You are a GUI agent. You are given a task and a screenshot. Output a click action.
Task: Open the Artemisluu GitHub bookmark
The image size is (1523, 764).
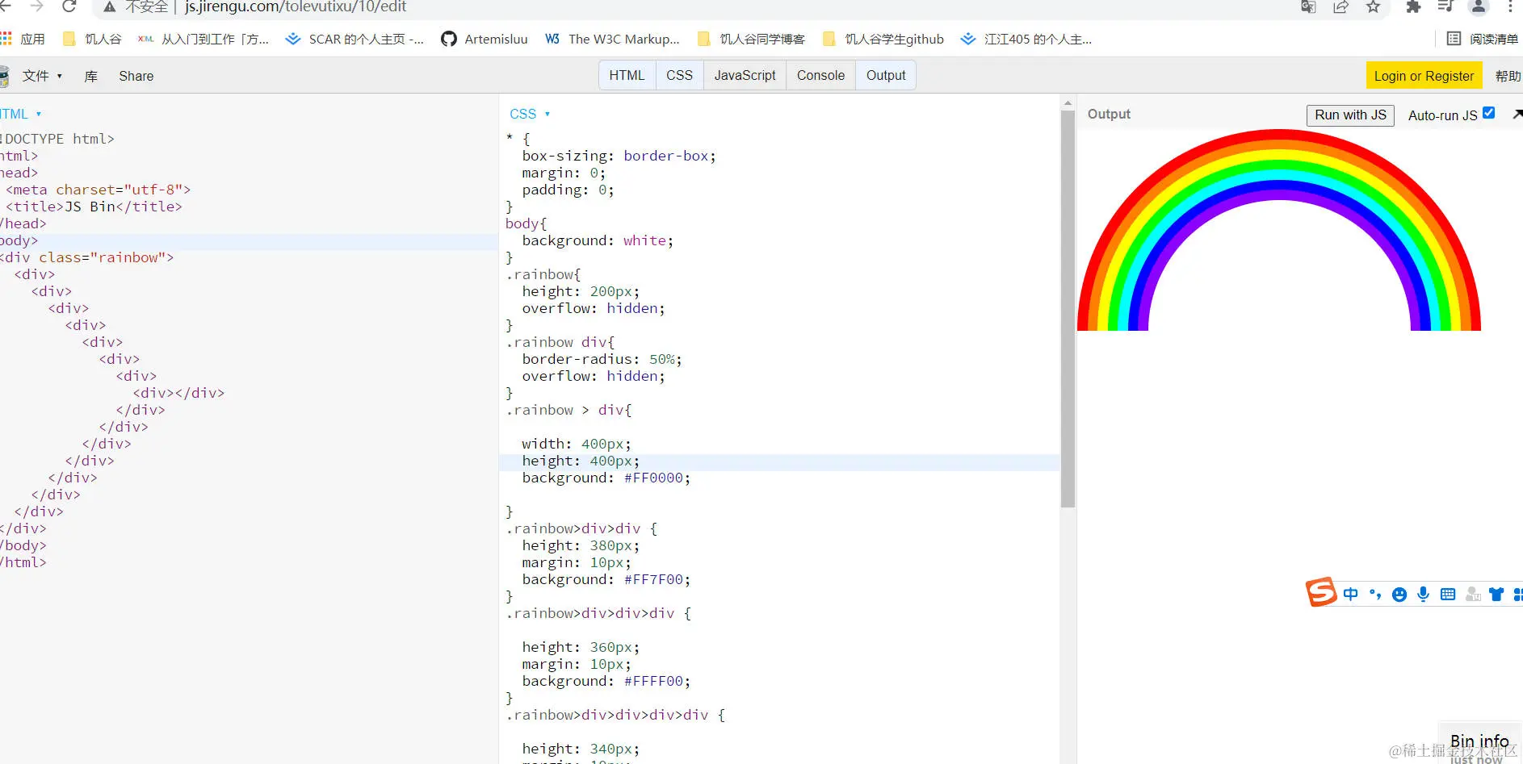pyautogui.click(x=485, y=38)
